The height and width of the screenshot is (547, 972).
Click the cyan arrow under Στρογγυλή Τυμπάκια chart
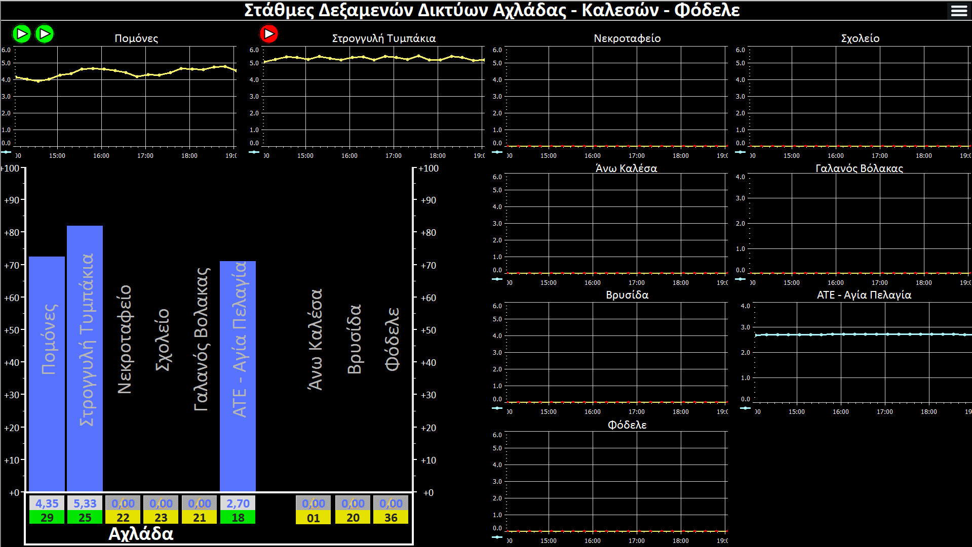click(x=254, y=152)
